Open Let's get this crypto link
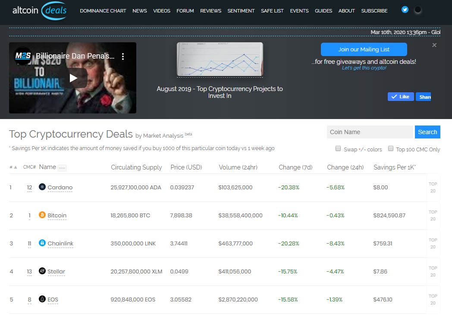Screen dimensions: 452x317 click(x=364, y=68)
